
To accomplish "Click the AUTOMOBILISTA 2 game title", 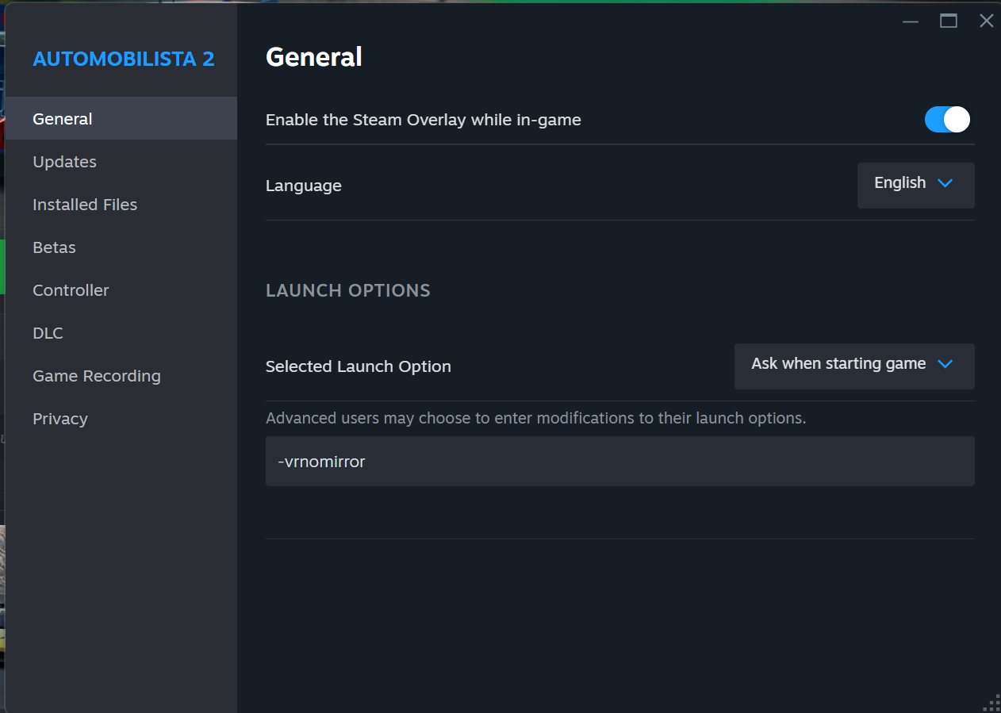I will (124, 59).
